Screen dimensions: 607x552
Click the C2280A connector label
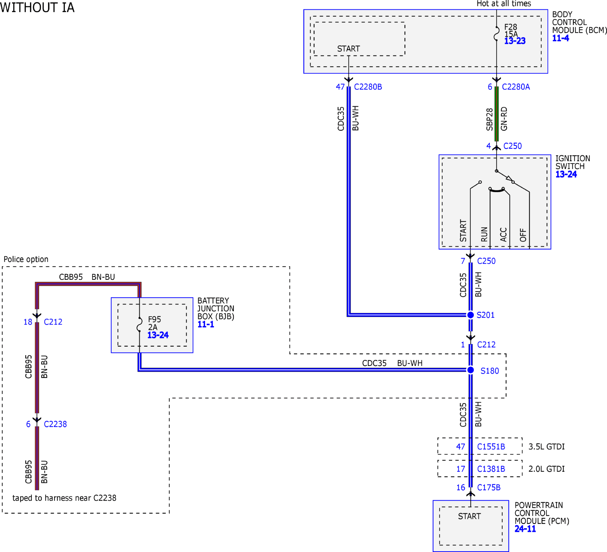click(516, 87)
